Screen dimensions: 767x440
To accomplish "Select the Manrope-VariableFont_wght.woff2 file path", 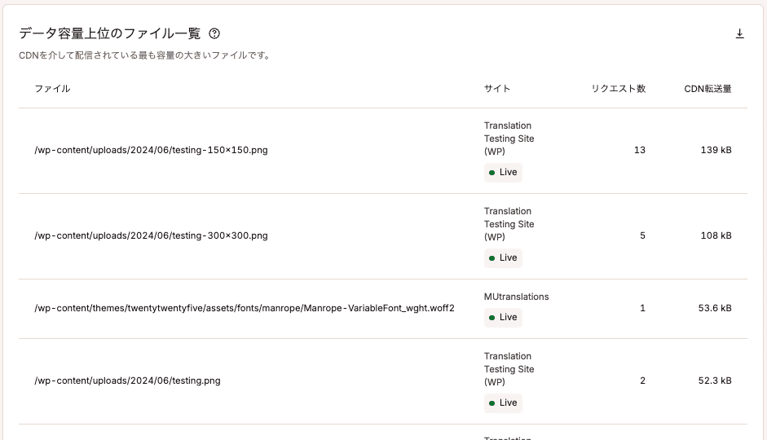I will (x=245, y=308).
